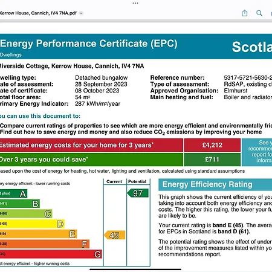Click the band E orange bar
Viewport: 272px width, 272px height.
point(39,234)
